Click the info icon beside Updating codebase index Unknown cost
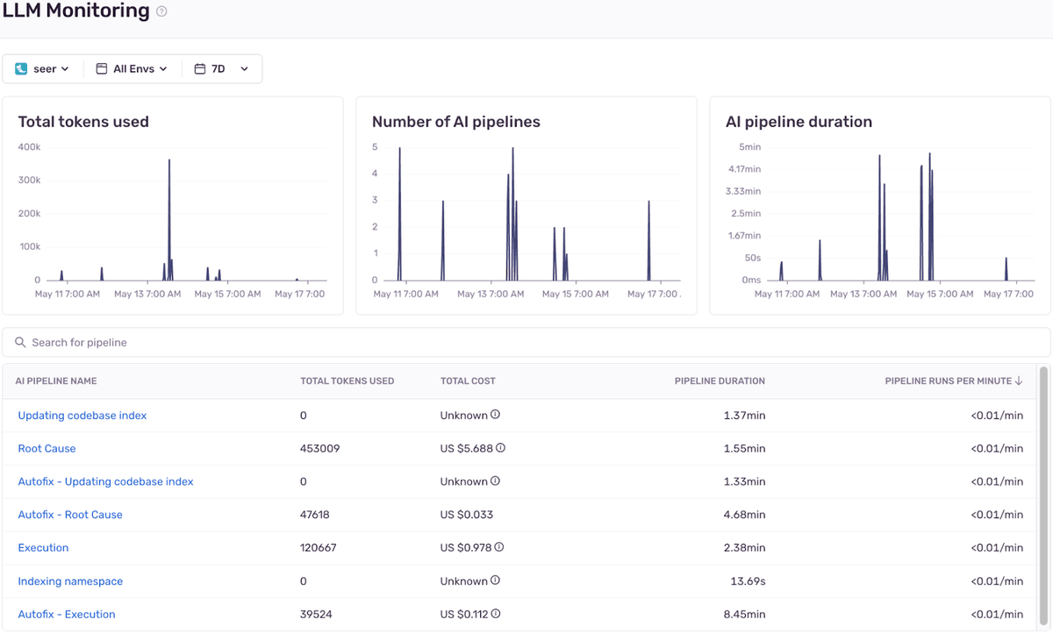 pyautogui.click(x=495, y=415)
